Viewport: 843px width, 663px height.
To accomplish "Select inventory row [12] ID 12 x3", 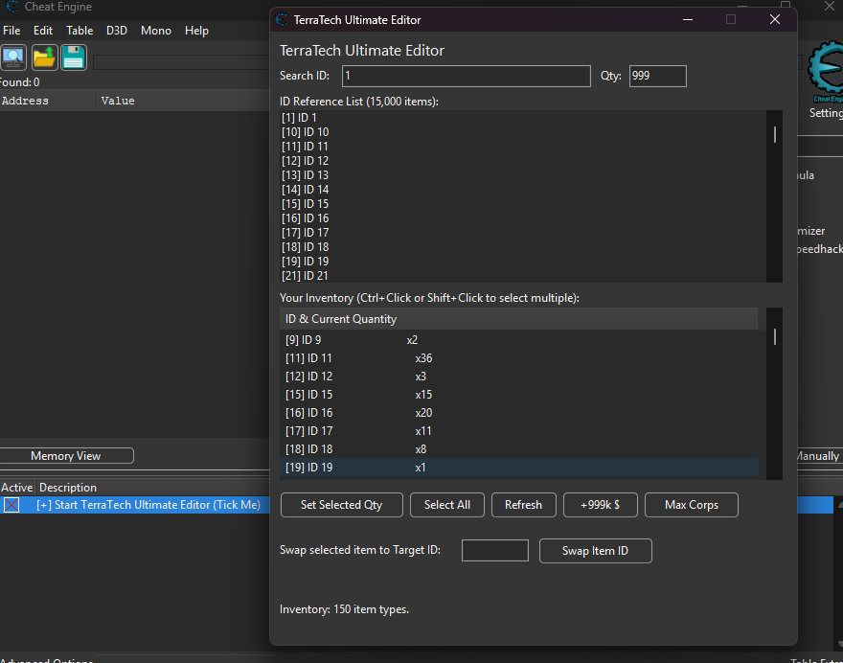I will click(x=519, y=377).
